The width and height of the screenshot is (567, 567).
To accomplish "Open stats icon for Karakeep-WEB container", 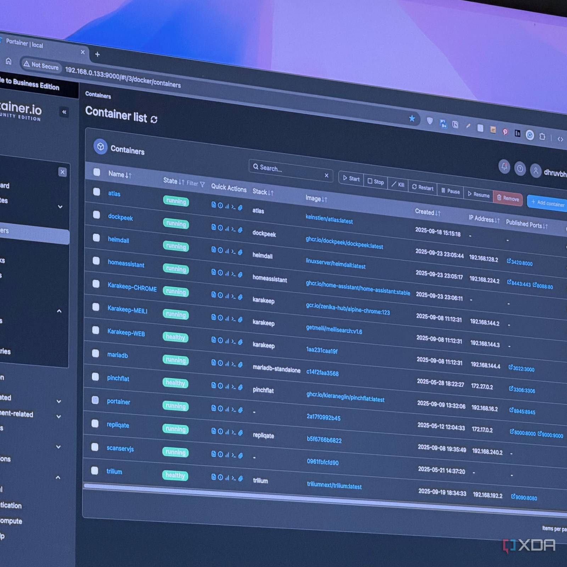I will click(227, 341).
